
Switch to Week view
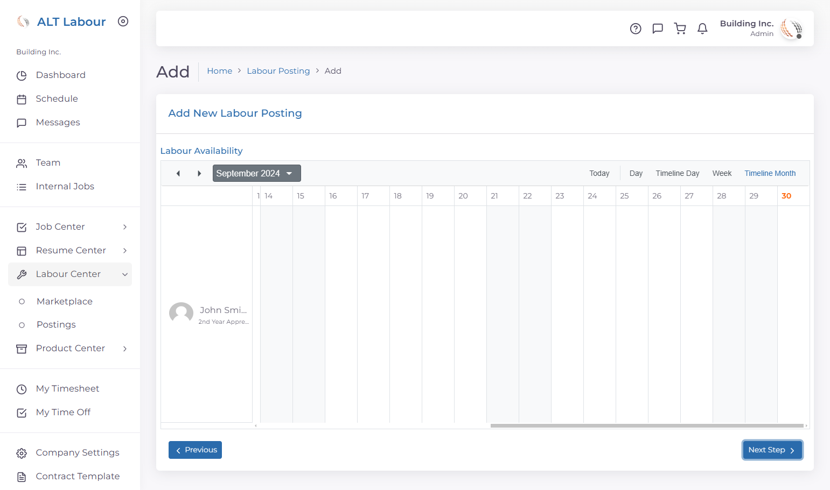(x=722, y=173)
